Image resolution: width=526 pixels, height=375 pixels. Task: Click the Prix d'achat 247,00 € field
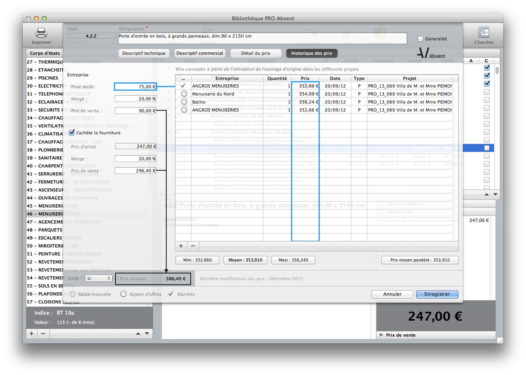point(136,146)
